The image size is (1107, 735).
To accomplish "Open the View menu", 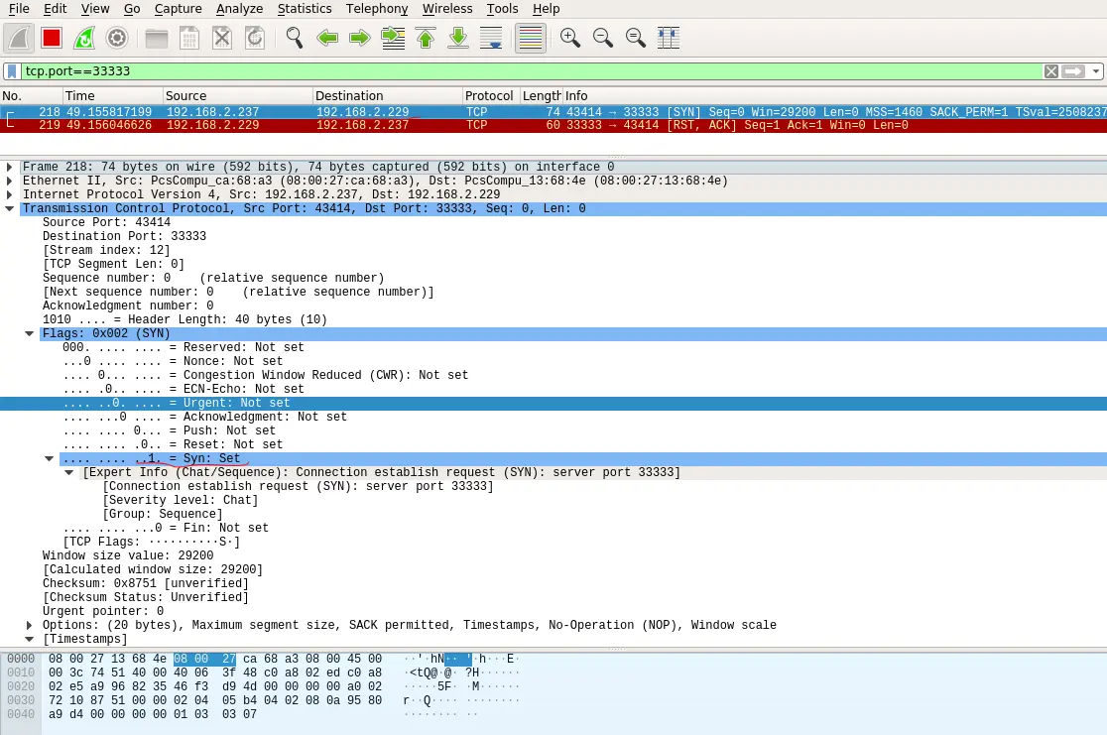I will point(94,9).
